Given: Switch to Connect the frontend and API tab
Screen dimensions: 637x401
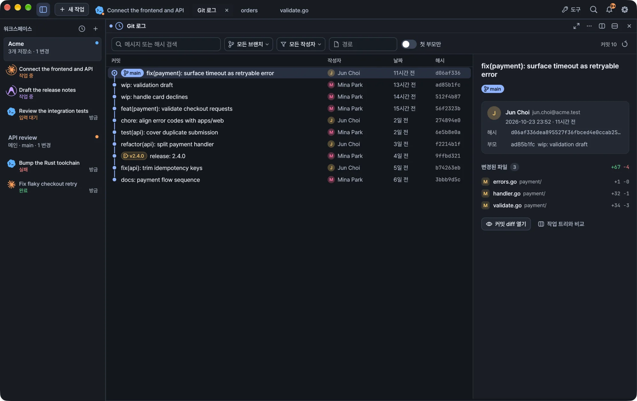Looking at the screenshot, I should coord(140,10).
